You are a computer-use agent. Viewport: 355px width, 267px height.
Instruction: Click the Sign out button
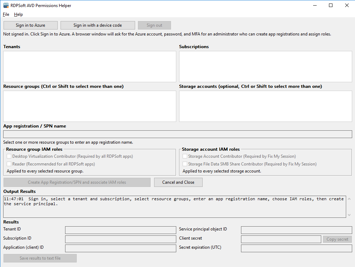coord(154,25)
